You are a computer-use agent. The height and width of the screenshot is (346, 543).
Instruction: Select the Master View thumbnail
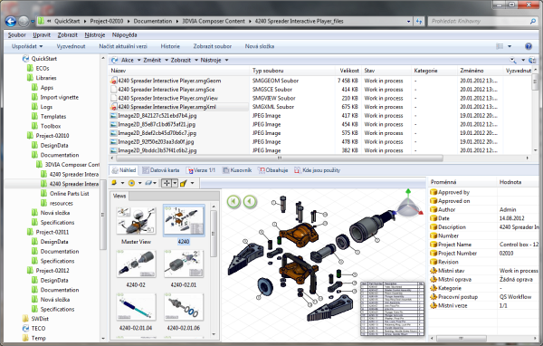click(136, 226)
